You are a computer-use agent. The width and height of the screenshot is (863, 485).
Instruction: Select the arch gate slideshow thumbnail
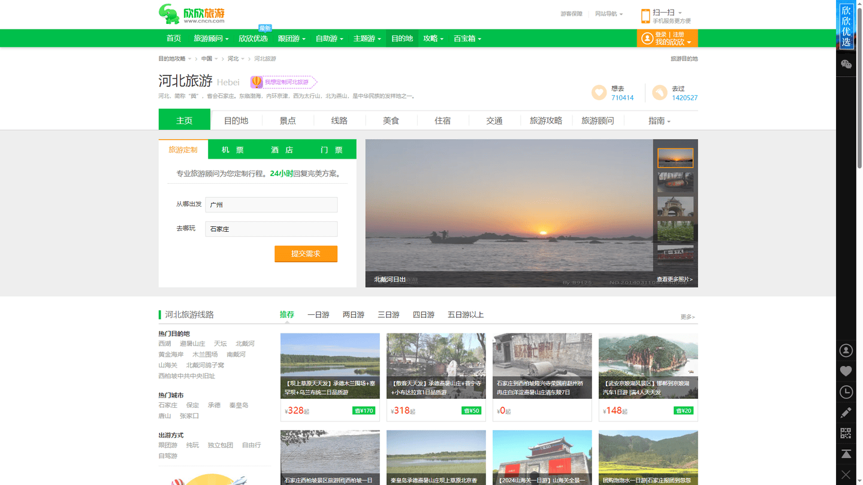(675, 207)
